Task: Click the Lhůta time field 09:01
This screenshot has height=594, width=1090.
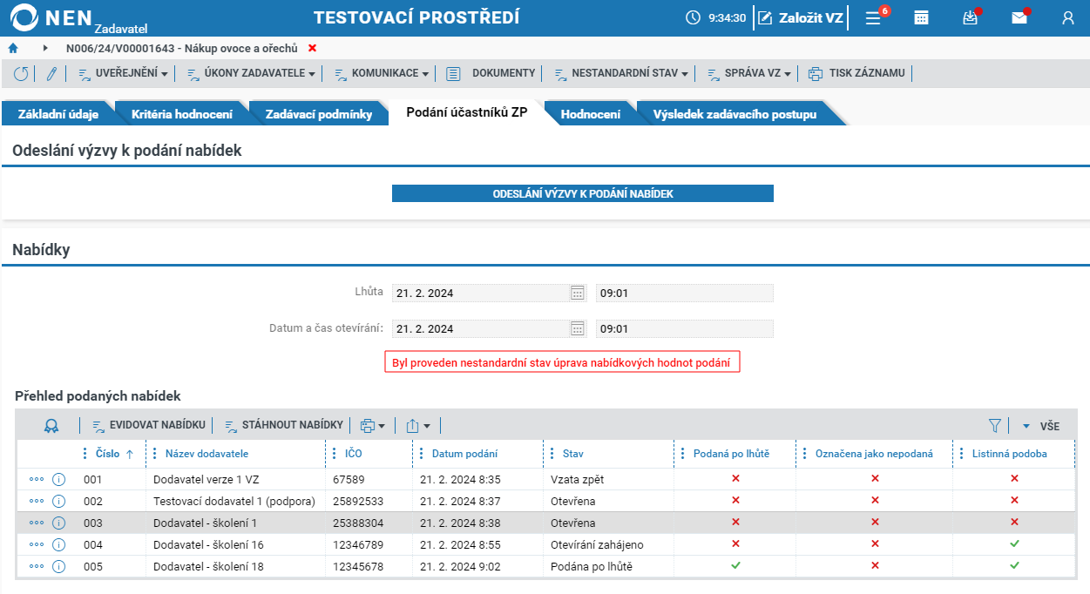Action: (685, 293)
